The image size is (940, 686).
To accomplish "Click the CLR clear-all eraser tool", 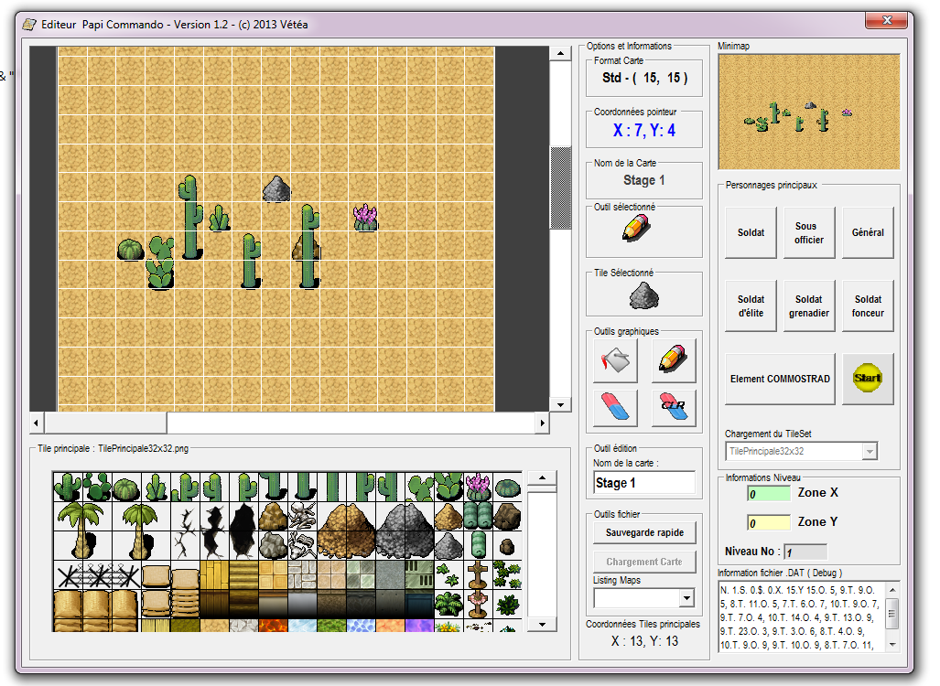I will (x=673, y=408).
